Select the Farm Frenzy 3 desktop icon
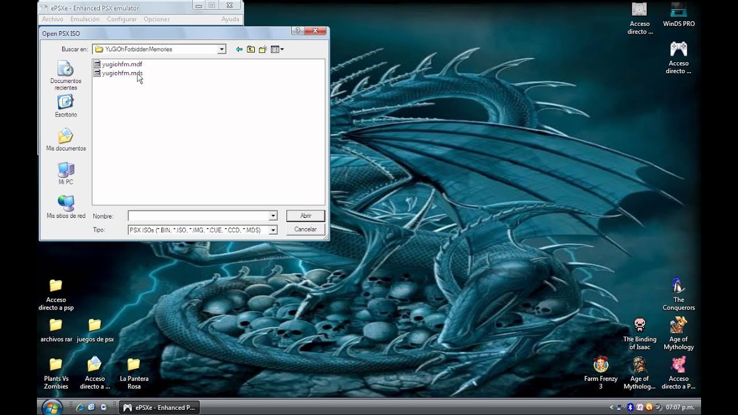The width and height of the screenshot is (738, 415). click(601, 373)
